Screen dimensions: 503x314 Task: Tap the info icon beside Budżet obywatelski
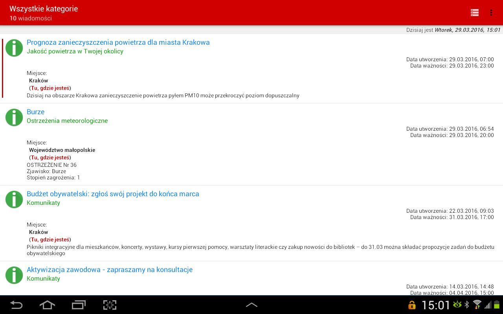14,199
